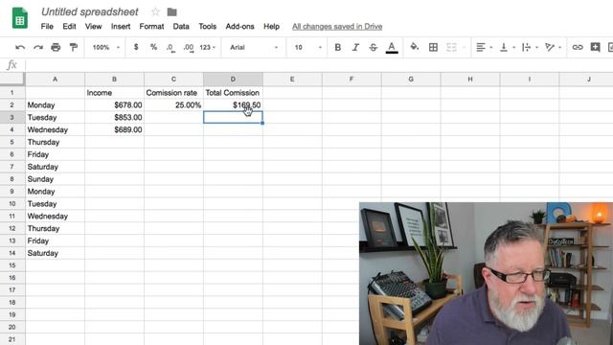Image resolution: width=613 pixels, height=345 pixels.
Task: Open the Tools menu
Action: 207,26
